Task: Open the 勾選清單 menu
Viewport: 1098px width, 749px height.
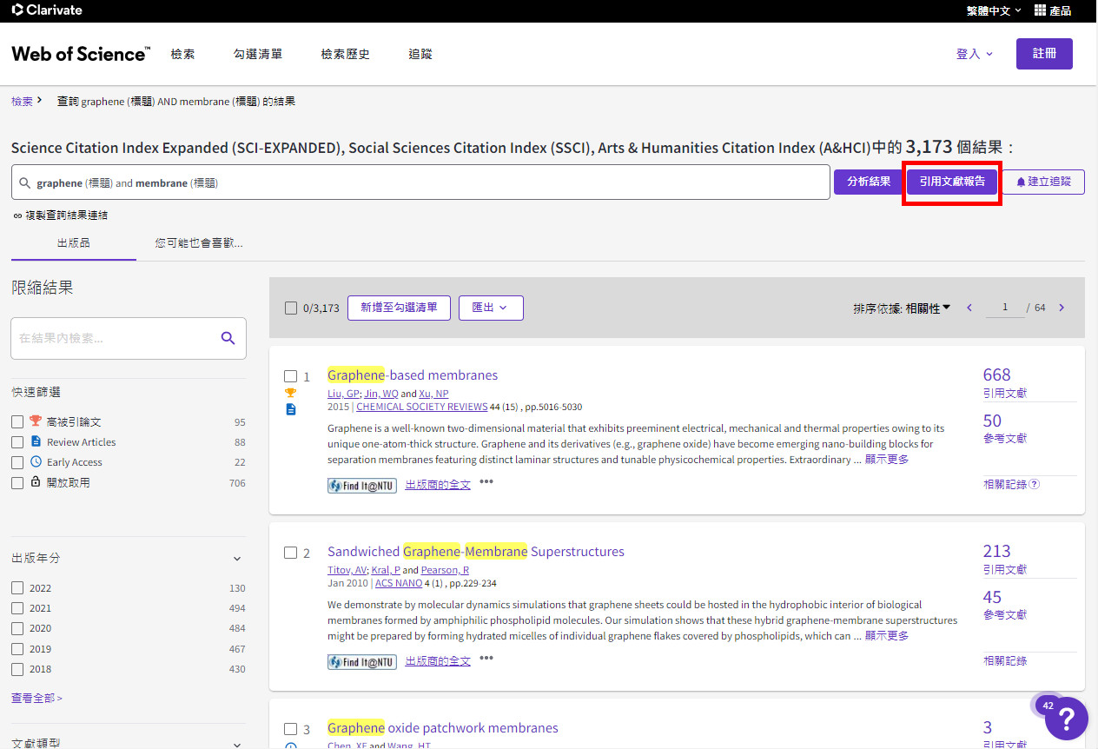Action: coord(258,54)
